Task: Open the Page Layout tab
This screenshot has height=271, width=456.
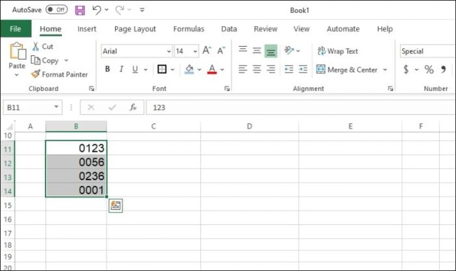Action: tap(135, 29)
